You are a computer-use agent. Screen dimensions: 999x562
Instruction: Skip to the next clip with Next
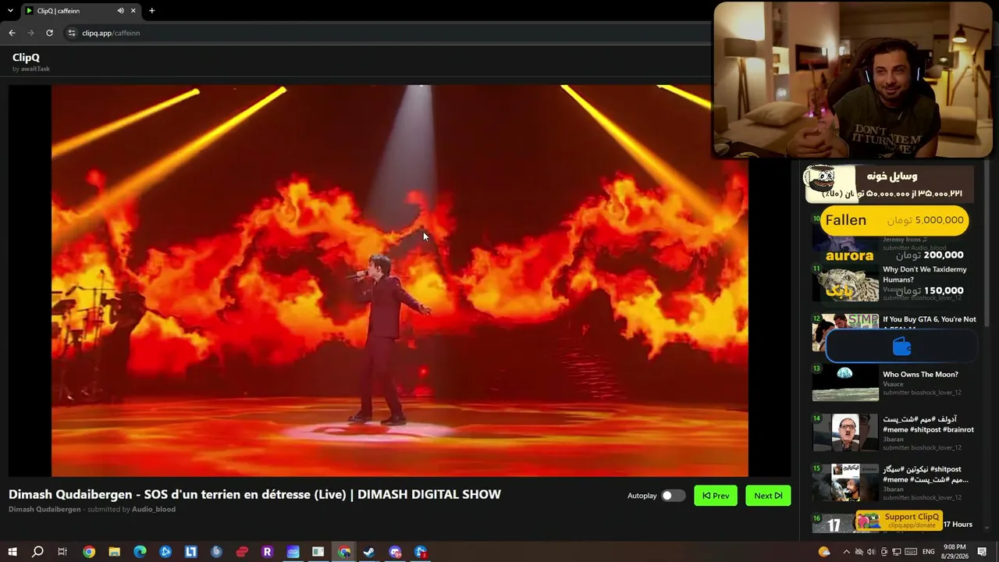[x=768, y=496]
